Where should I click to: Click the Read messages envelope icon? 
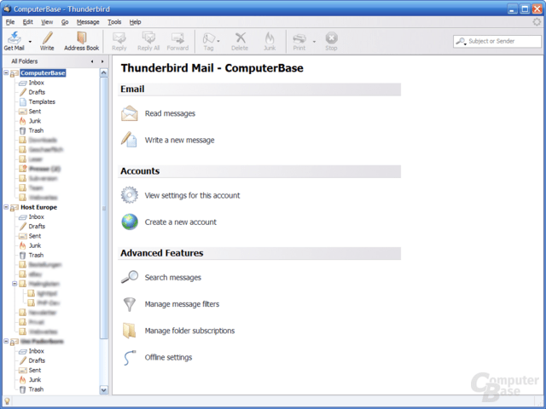[130, 113]
